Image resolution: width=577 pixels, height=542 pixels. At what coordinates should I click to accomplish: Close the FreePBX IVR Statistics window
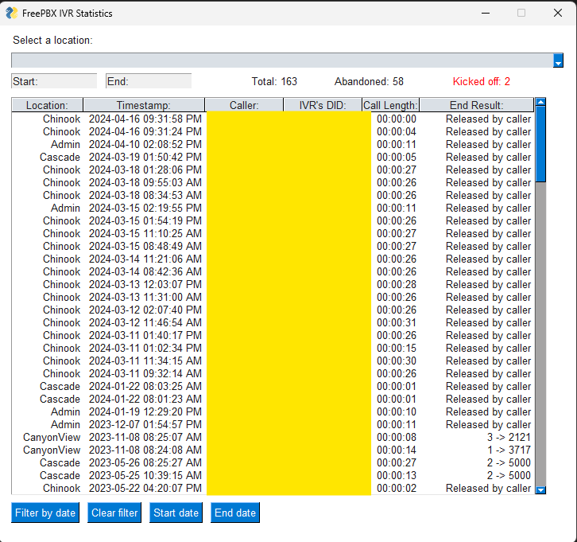(558, 13)
